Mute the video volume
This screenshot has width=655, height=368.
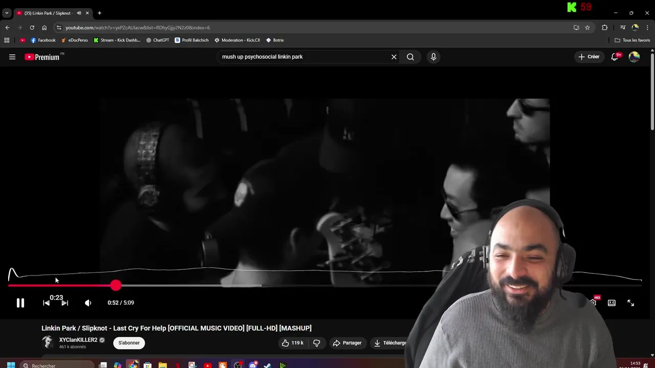88,303
